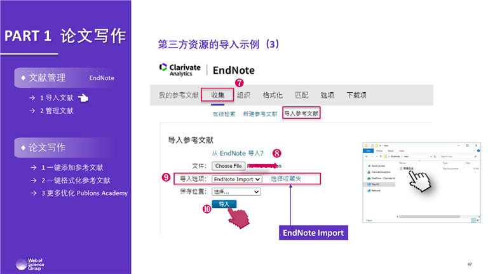Click the '2 管理文献' sidebar item

(57, 111)
